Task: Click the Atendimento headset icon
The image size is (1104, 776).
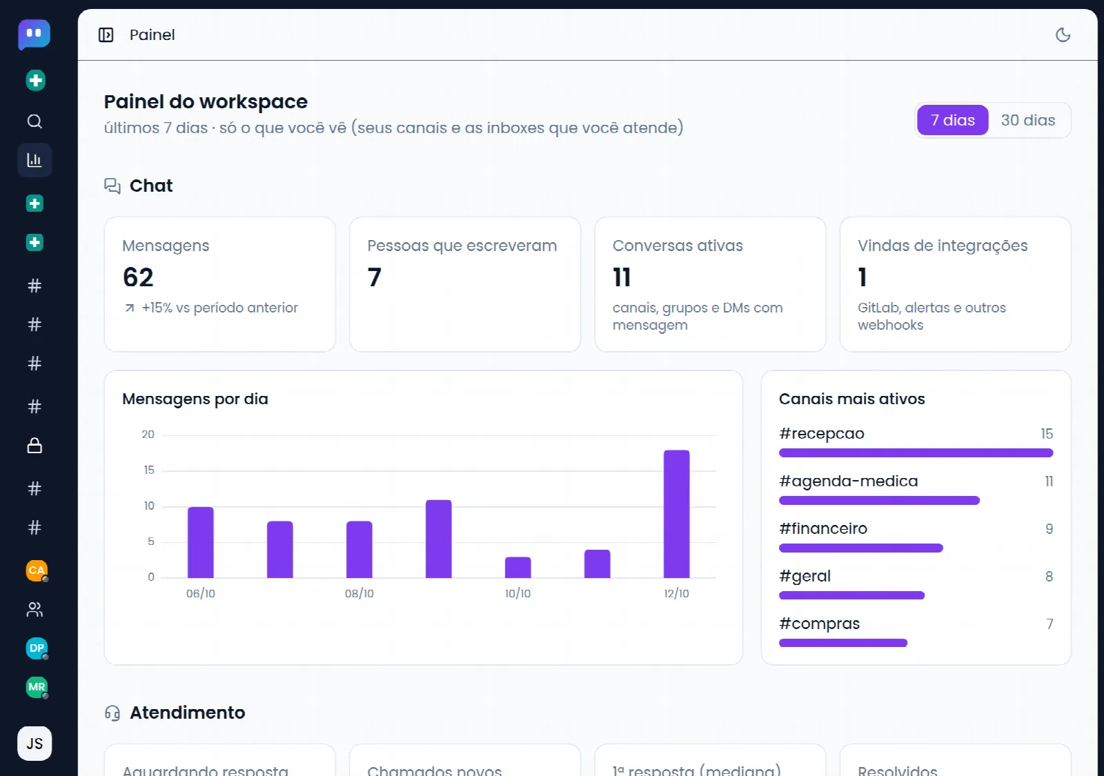Action: tap(112, 713)
